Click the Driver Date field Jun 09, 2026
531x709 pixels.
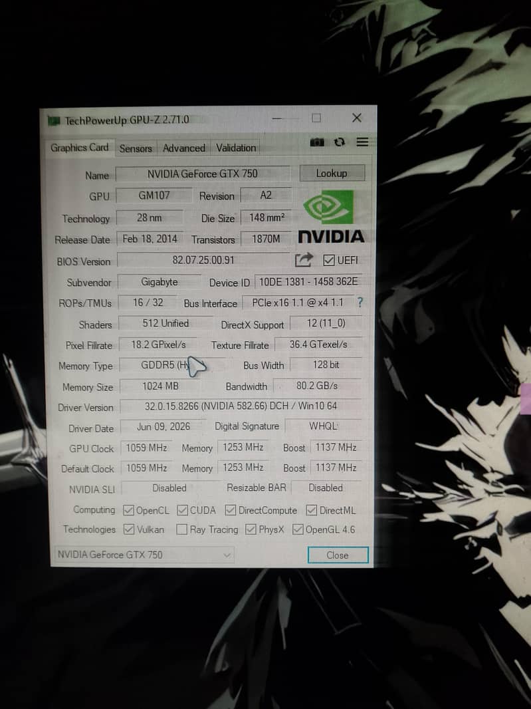[x=163, y=427]
